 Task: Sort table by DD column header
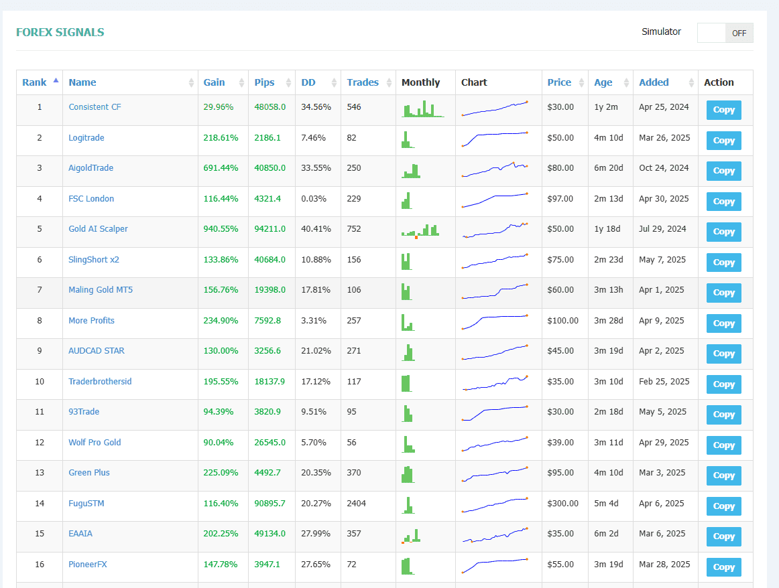tap(318, 82)
